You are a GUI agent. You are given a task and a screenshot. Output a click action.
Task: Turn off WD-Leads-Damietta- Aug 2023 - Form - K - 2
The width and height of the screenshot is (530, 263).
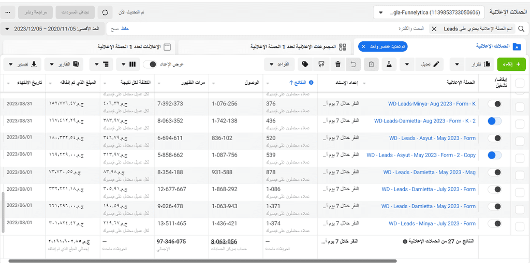tap(494, 121)
